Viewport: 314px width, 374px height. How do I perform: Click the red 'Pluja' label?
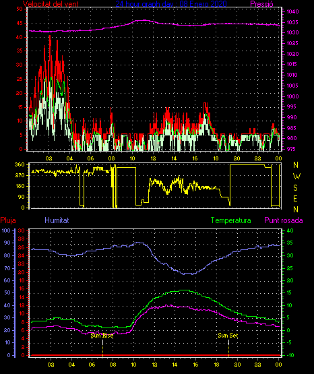point(8,220)
